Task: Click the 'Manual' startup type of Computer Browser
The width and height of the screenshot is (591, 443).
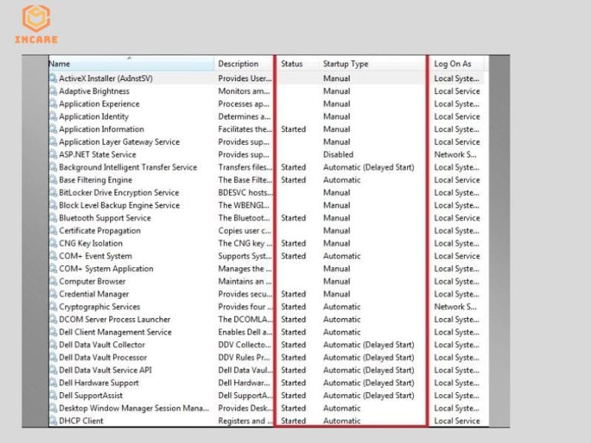Action: [336, 281]
